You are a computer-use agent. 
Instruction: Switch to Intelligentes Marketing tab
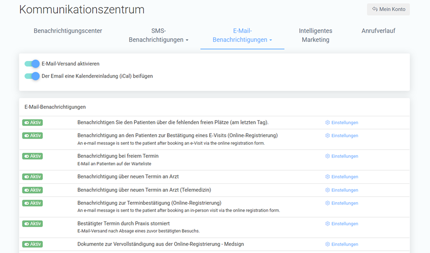(315, 35)
